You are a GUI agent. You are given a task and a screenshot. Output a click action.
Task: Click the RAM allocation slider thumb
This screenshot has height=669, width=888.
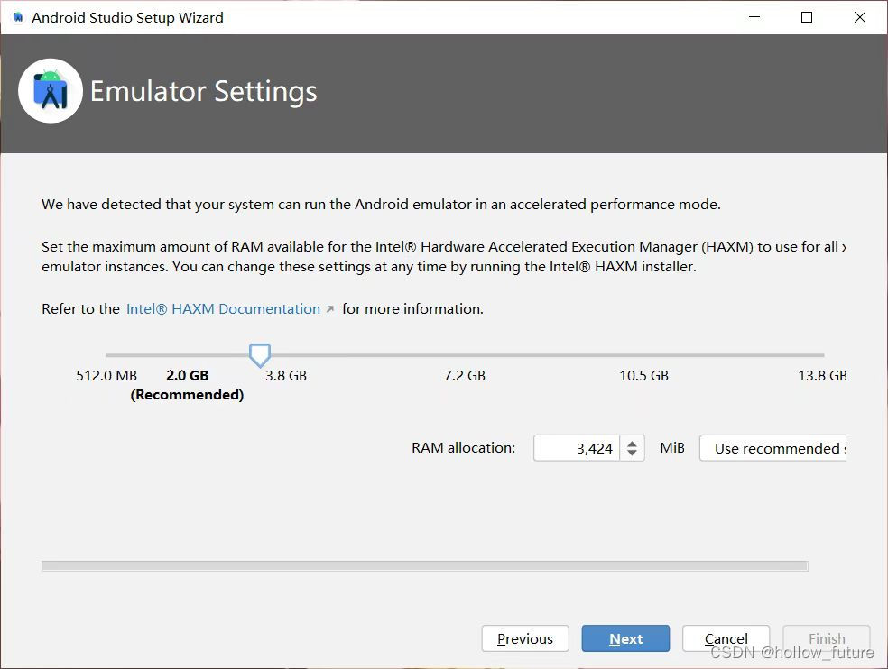260,355
